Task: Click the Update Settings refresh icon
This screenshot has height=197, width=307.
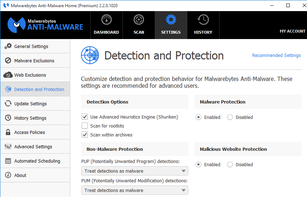Action: tap(8, 104)
